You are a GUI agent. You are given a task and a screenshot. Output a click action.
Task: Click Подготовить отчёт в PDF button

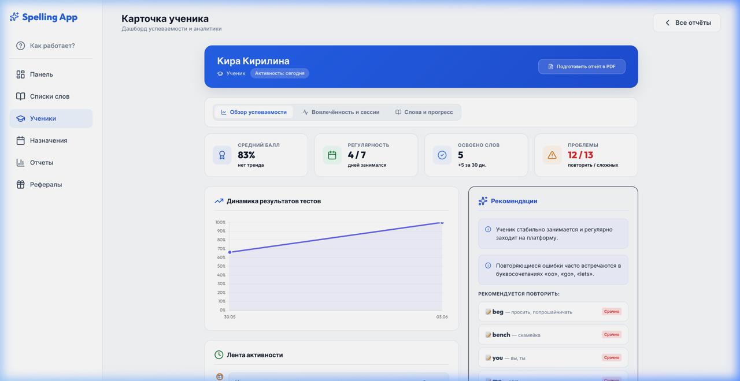[582, 66]
